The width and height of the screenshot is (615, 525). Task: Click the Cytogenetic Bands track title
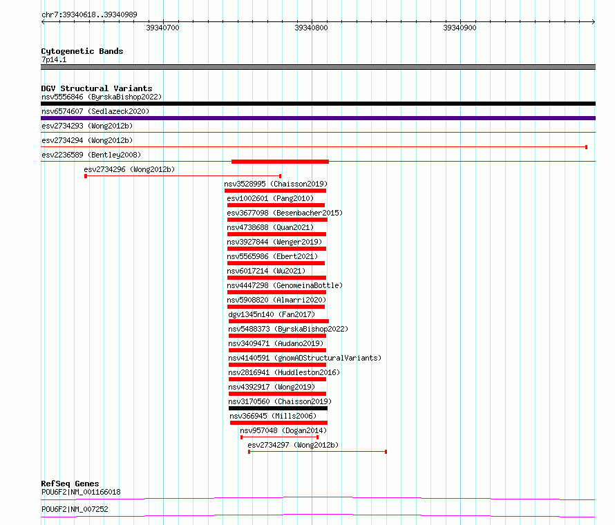82,51
